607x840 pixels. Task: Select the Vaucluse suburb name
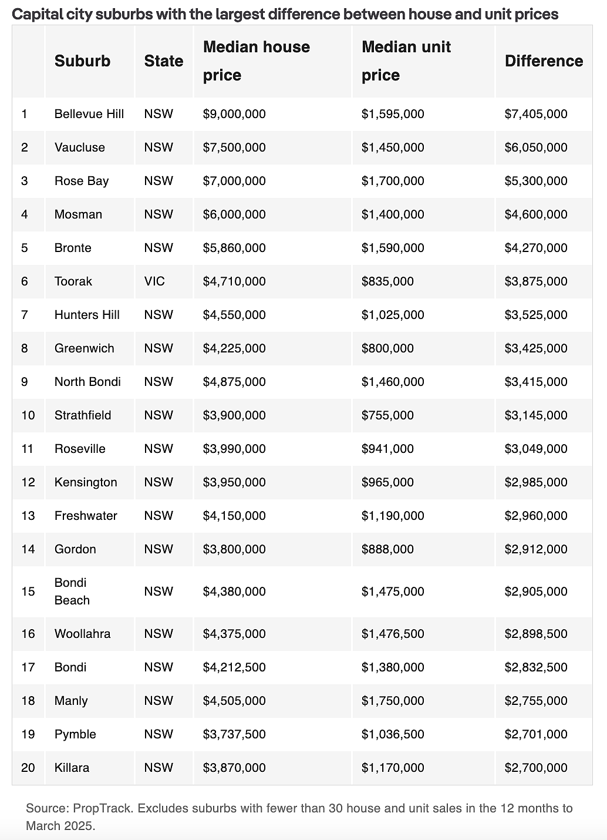point(80,147)
